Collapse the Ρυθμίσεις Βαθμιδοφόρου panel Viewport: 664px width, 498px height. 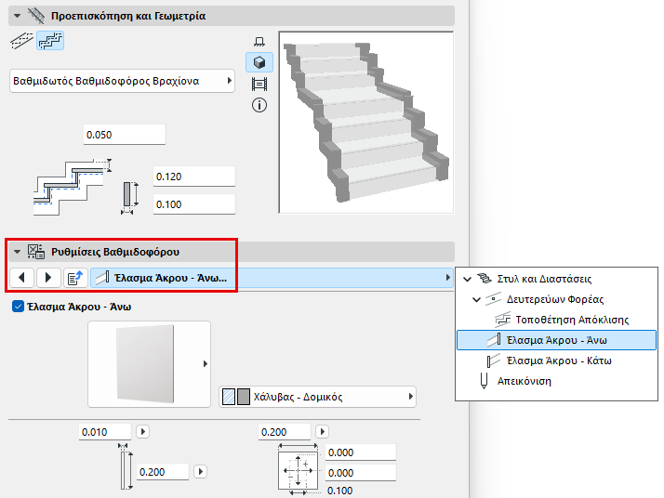pyautogui.click(x=17, y=252)
